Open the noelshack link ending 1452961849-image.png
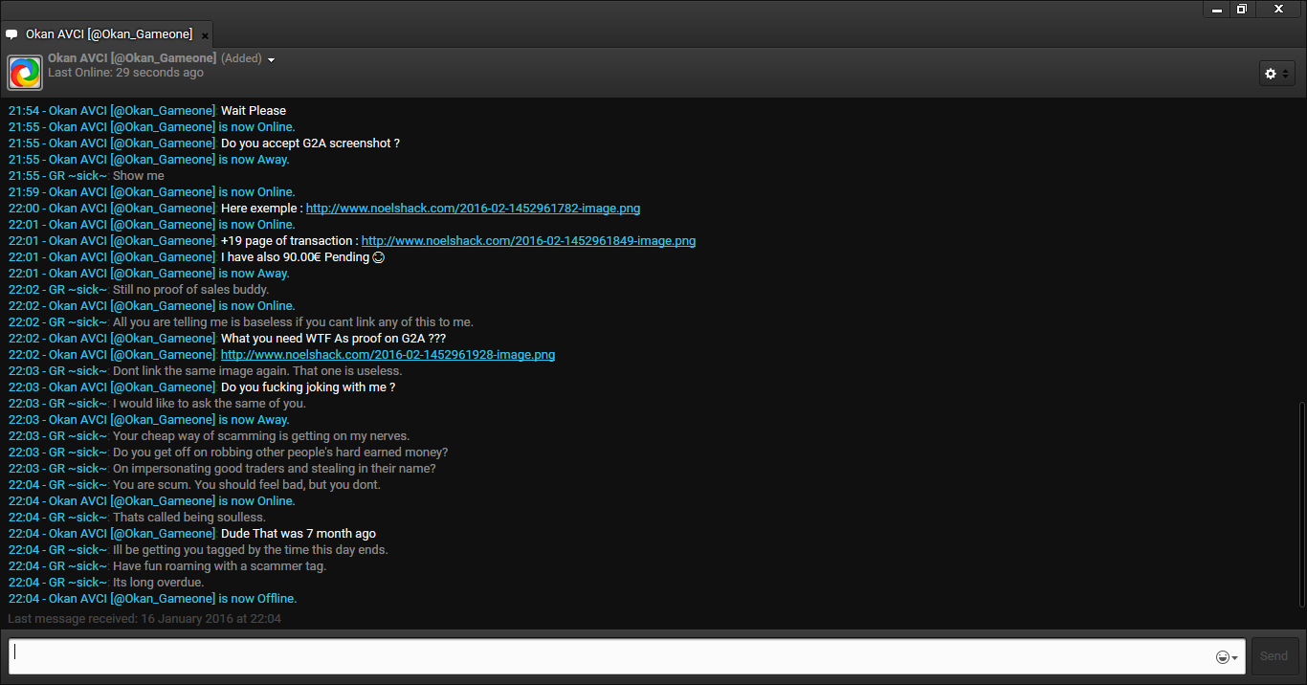The width and height of the screenshot is (1307, 685). (528, 241)
